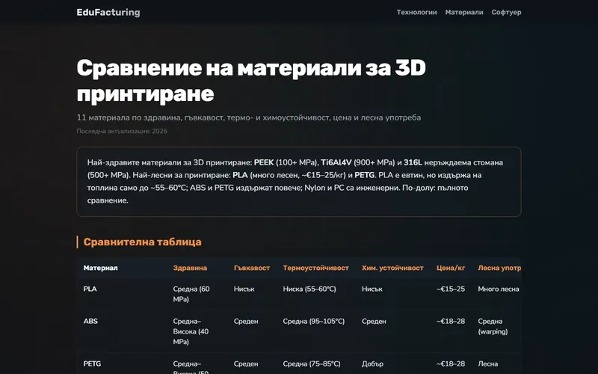Open the Софтуер navigation item
The image size is (598, 374).
[x=506, y=12]
